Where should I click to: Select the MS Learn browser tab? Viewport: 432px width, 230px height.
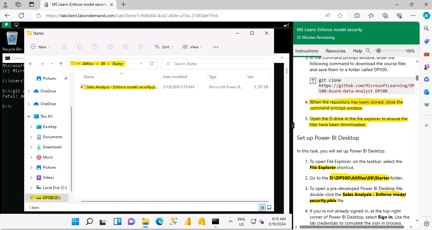[x=78, y=4]
